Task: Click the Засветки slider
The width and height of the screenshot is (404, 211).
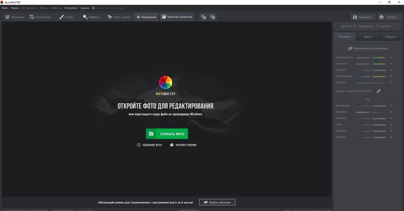Action: coord(371,118)
